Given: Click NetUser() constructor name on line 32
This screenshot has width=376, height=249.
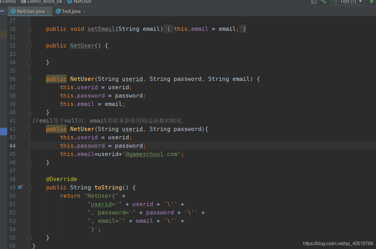Looking at the screenshot, I should [82, 45].
